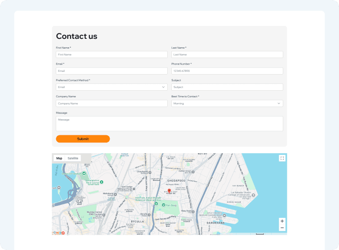Image resolution: width=339 pixels, height=250 pixels.
Task: Click the Lal Bahadur Shastri College marker
Action: click(253, 195)
